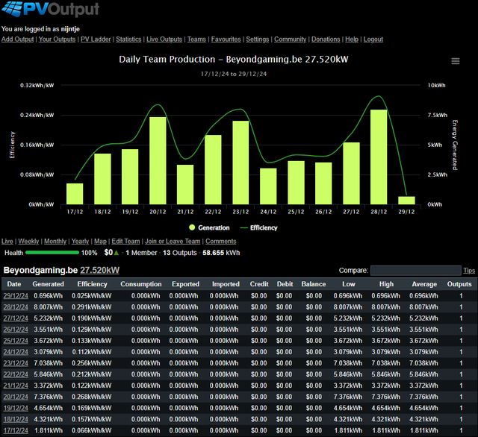The width and height of the screenshot is (478, 437).
Task: Open the 20/12/24 date entry
Action: 16,397
